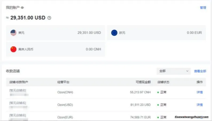This screenshot has width=212, height=121.
Task: Click the 29,351.00 USD total balance
Action: (28, 18)
